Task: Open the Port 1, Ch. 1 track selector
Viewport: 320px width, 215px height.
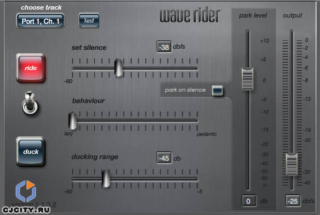Action: [x=40, y=21]
